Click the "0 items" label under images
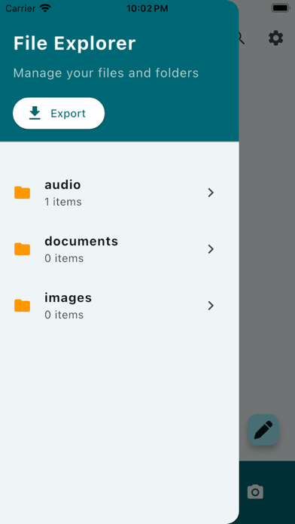Screen dimensions: 295x524 (64, 315)
